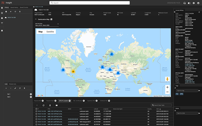Download the GPS IP Location table data
The width and height of the screenshot is (202, 126).
[50, 106]
